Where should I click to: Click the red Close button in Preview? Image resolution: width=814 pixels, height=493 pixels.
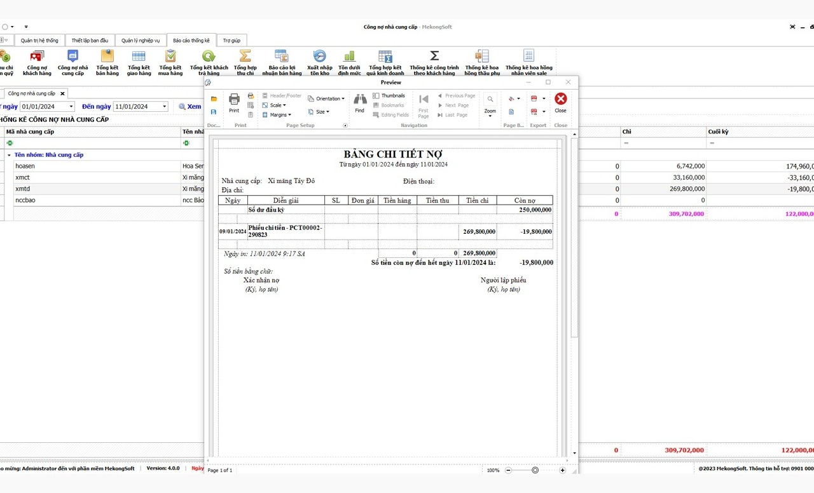coord(560,102)
